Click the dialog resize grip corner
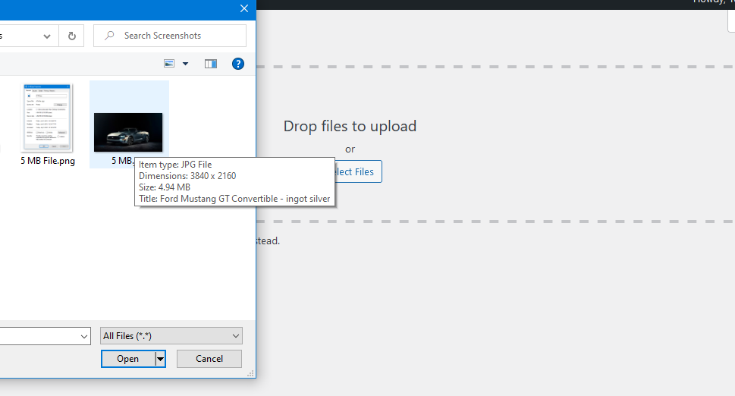The width and height of the screenshot is (735, 396). tap(251, 373)
